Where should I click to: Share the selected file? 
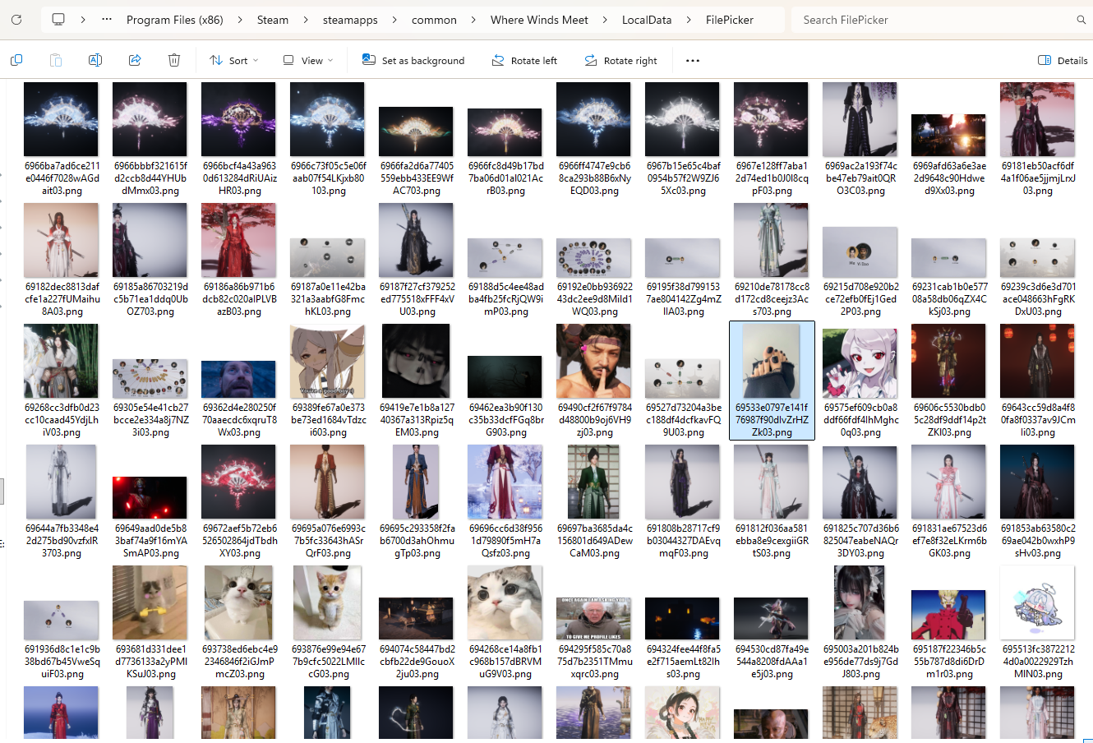point(135,60)
